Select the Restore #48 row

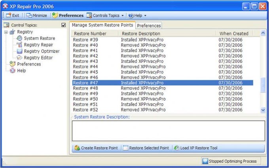point(163,88)
